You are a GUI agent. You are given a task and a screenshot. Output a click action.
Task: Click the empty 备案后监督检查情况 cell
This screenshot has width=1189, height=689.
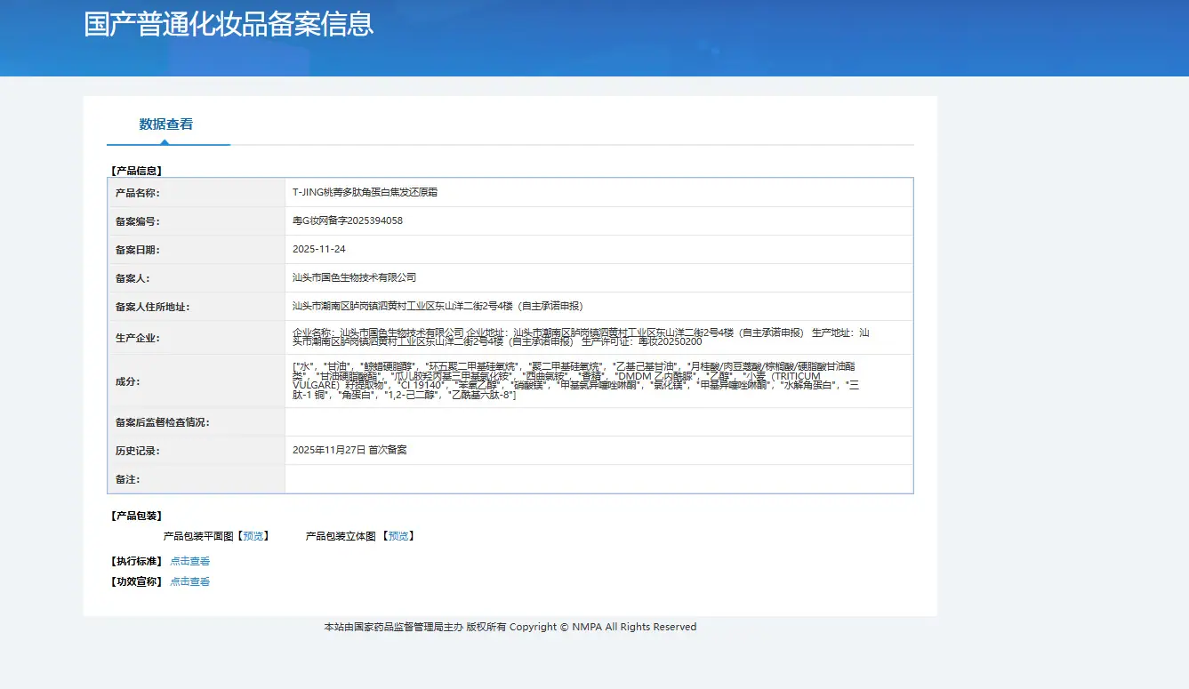pyautogui.click(x=599, y=421)
